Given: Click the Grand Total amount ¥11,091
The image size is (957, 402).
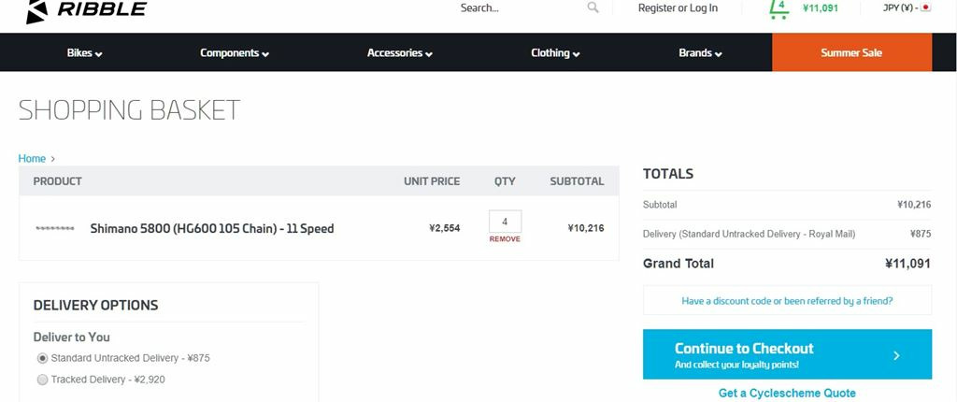Looking at the screenshot, I should tap(907, 264).
